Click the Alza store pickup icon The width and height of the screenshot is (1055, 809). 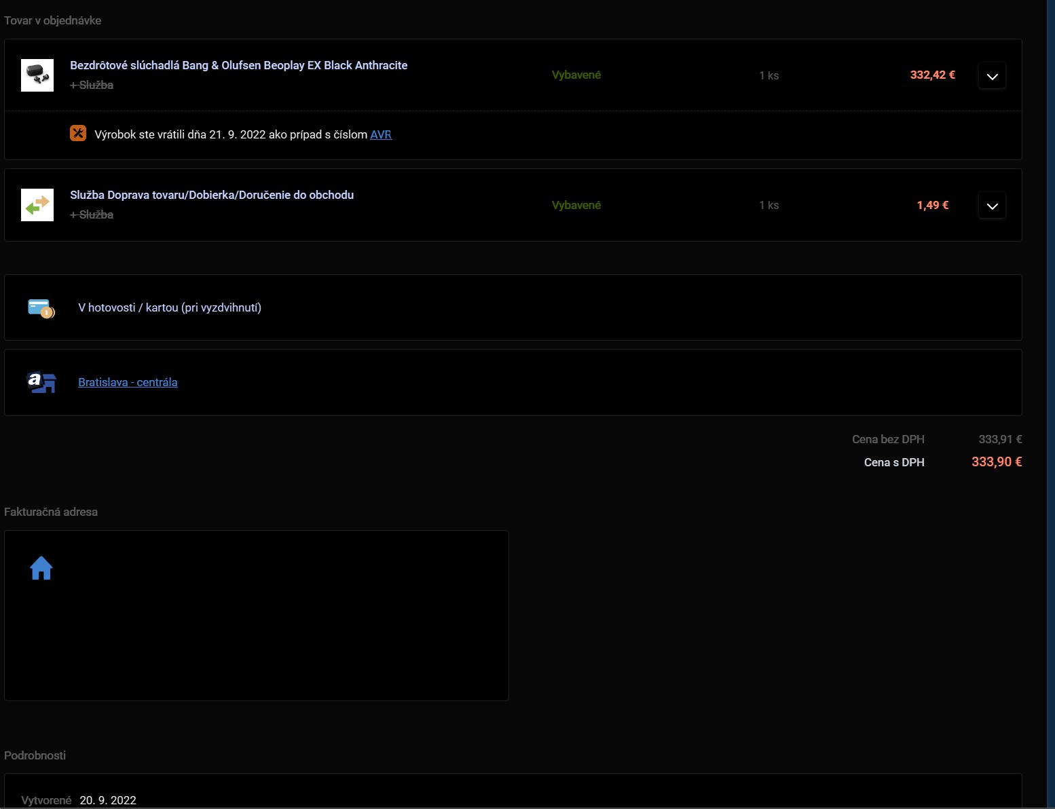click(x=41, y=383)
